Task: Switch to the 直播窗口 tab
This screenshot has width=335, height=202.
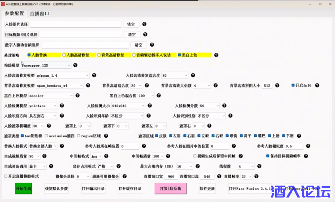Action: pyautogui.click(x=39, y=13)
